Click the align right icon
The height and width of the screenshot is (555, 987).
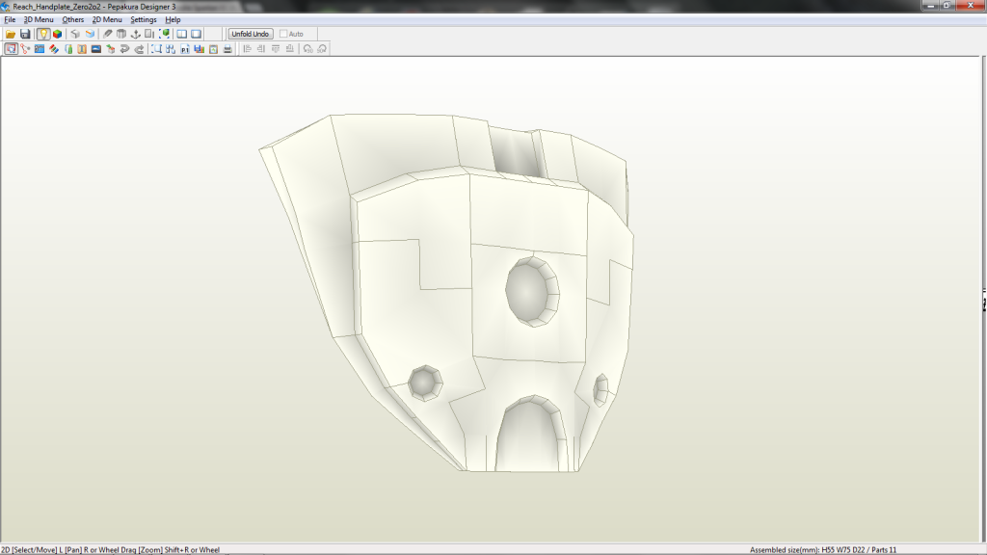261,49
